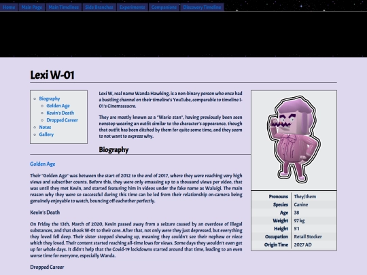Select the weight value 97 kg
367x275 pixels.
[x=299, y=221]
